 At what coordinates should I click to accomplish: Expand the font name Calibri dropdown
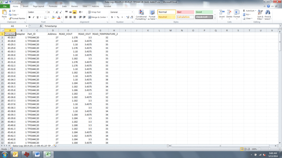tap(45, 12)
